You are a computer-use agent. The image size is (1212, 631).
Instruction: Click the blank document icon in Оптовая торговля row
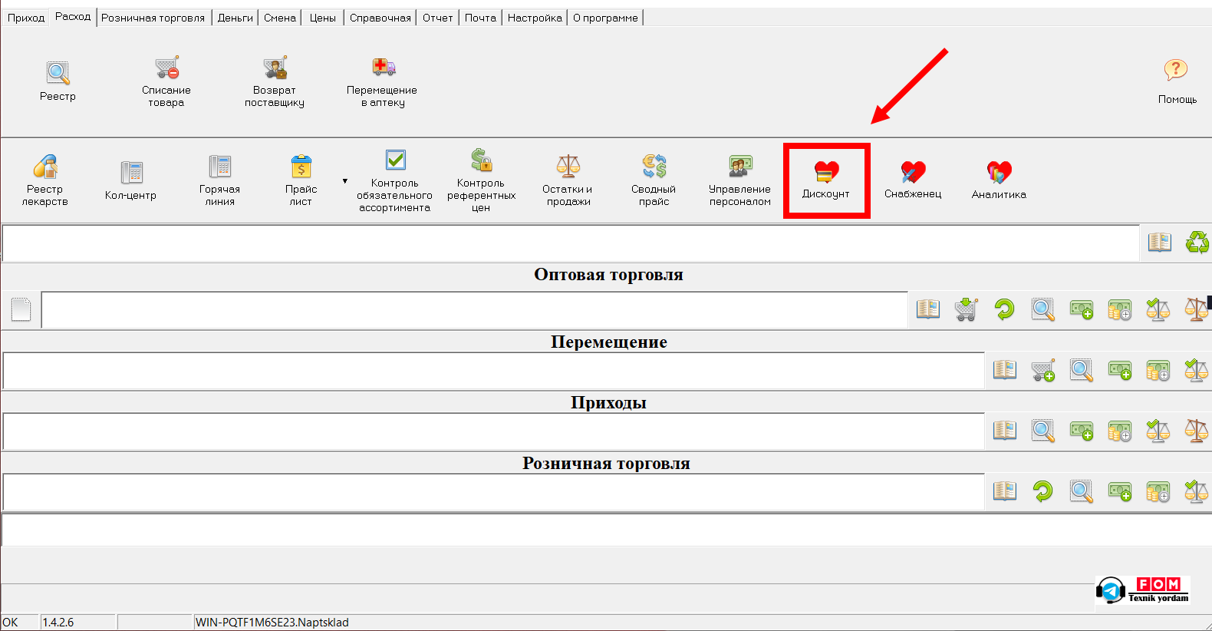[x=21, y=309]
